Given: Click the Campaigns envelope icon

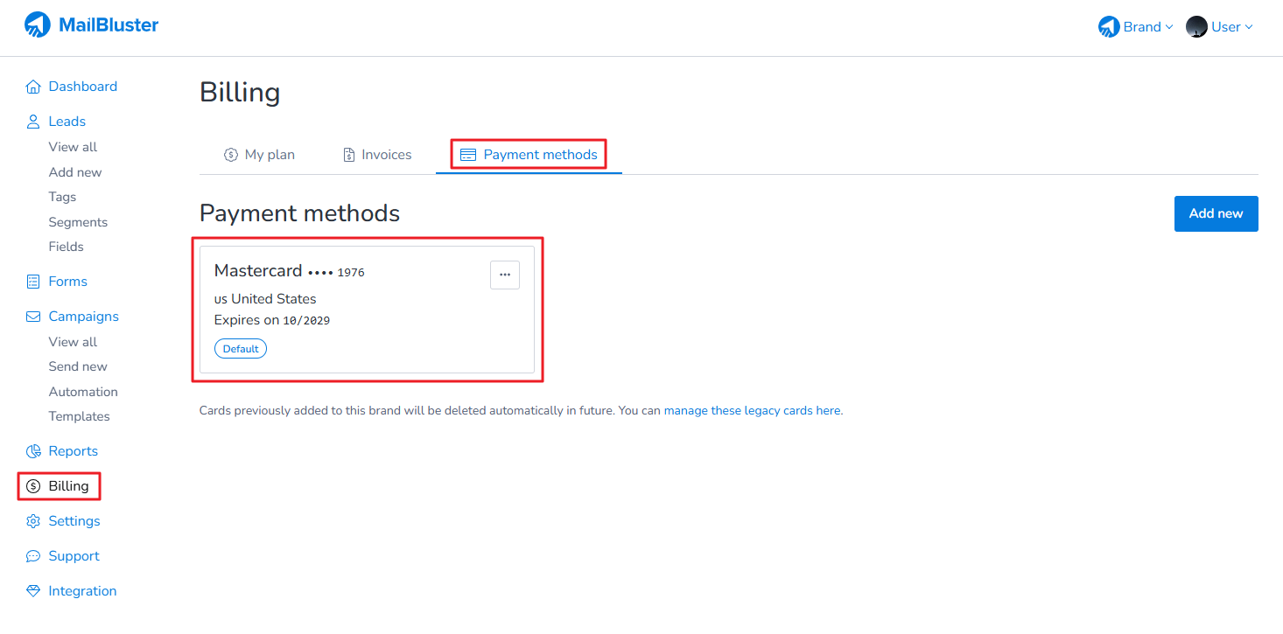Looking at the screenshot, I should 33,317.
